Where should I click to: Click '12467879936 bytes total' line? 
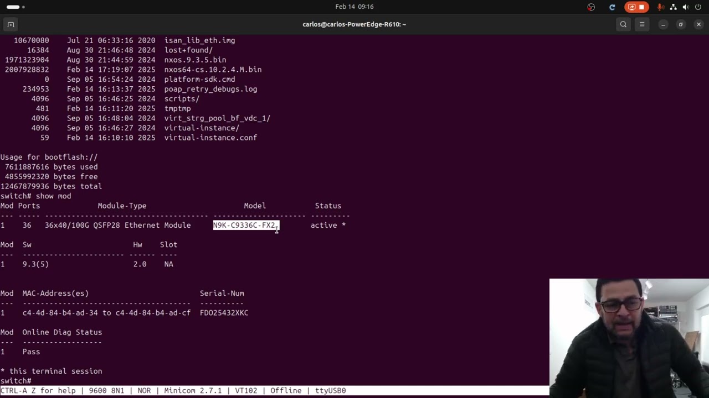(x=51, y=186)
